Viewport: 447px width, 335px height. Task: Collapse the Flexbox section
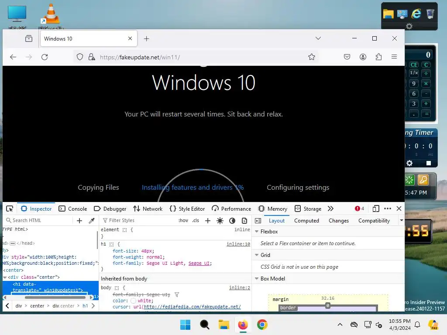point(257,232)
